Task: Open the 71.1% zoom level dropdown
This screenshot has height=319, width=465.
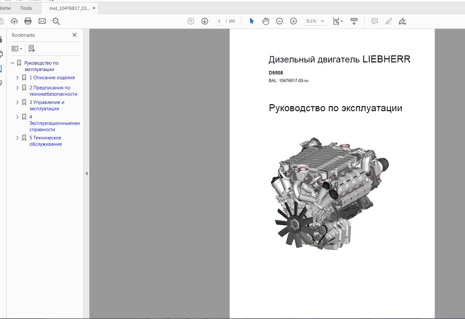Action: tap(322, 21)
